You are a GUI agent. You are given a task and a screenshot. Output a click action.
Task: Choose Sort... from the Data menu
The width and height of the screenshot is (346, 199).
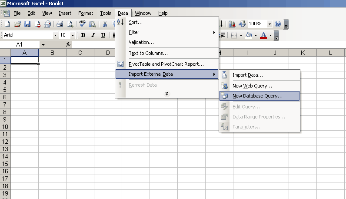tap(167, 22)
